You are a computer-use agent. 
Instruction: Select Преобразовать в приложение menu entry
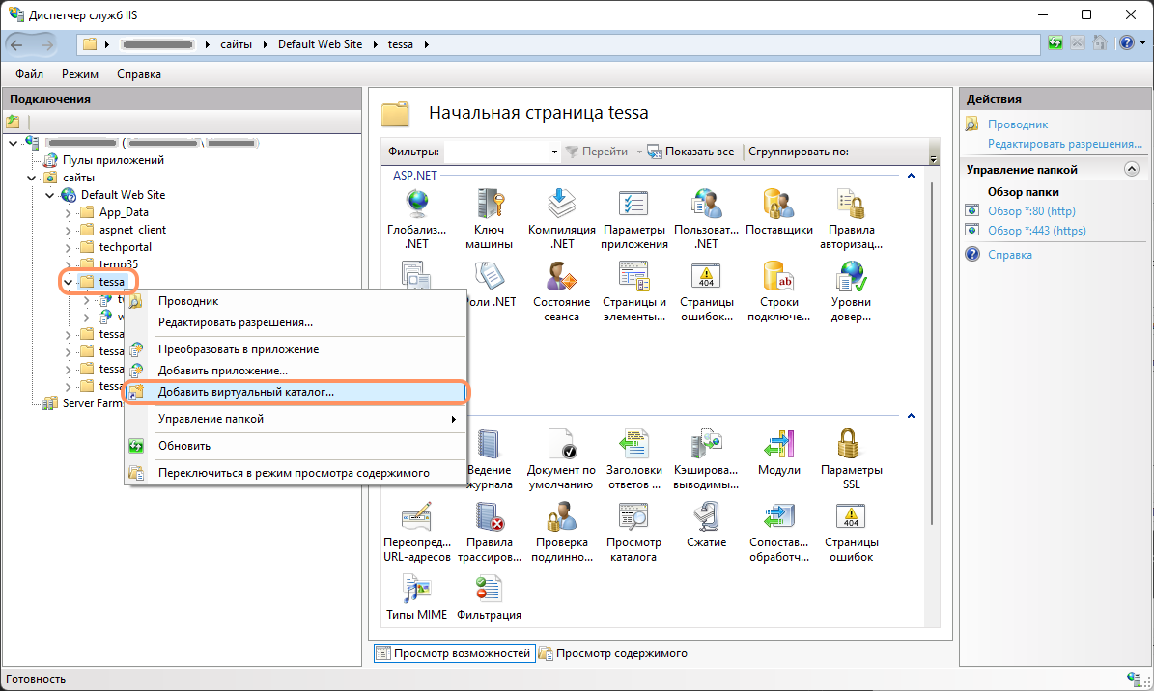(238, 349)
